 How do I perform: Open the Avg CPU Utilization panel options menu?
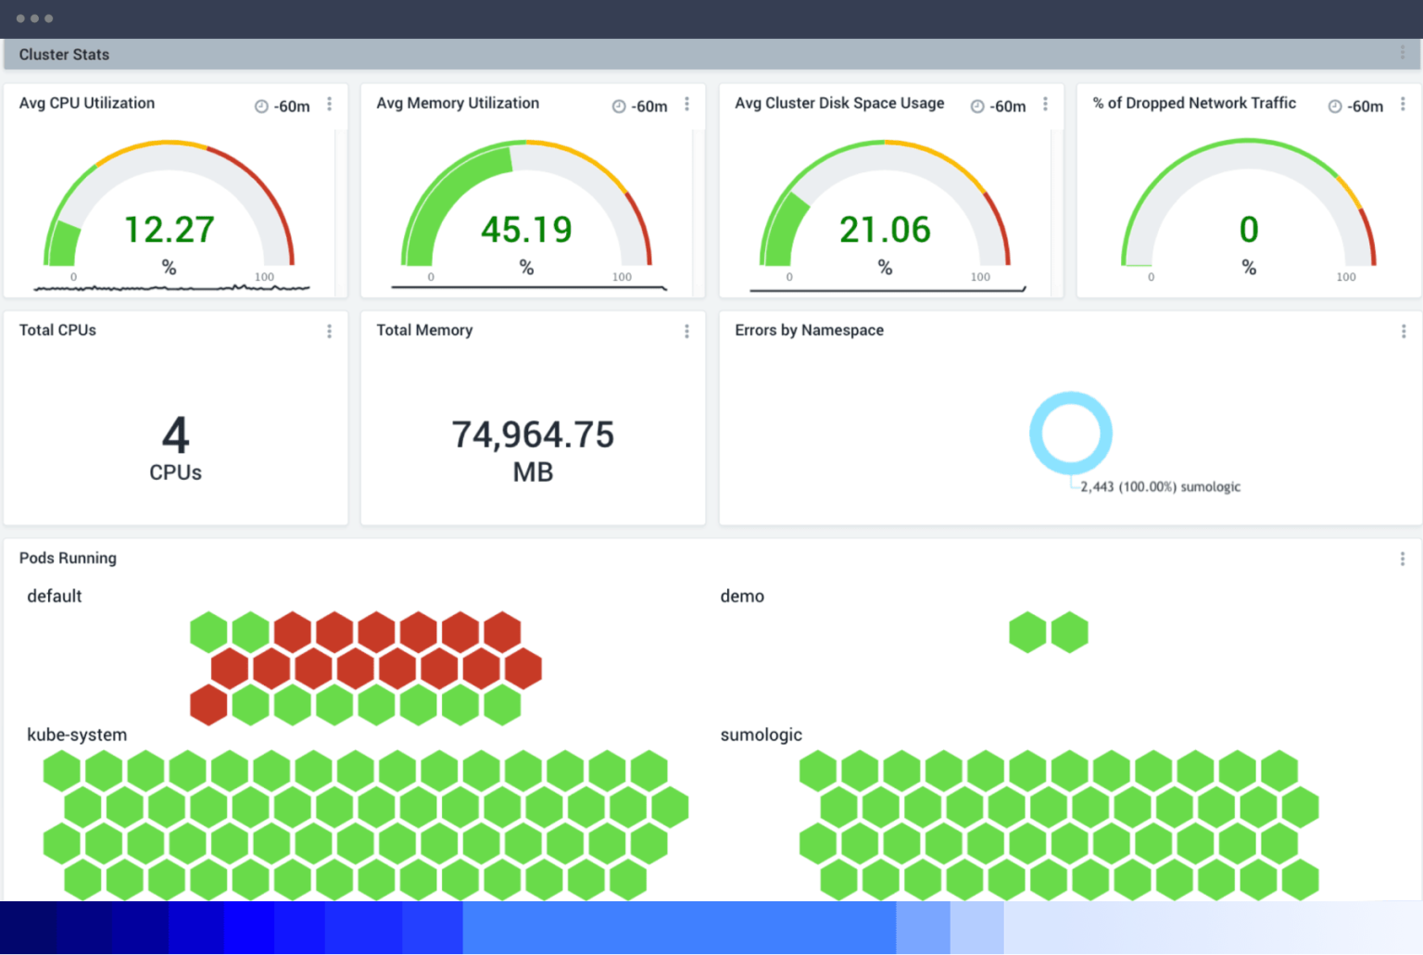pyautogui.click(x=329, y=105)
